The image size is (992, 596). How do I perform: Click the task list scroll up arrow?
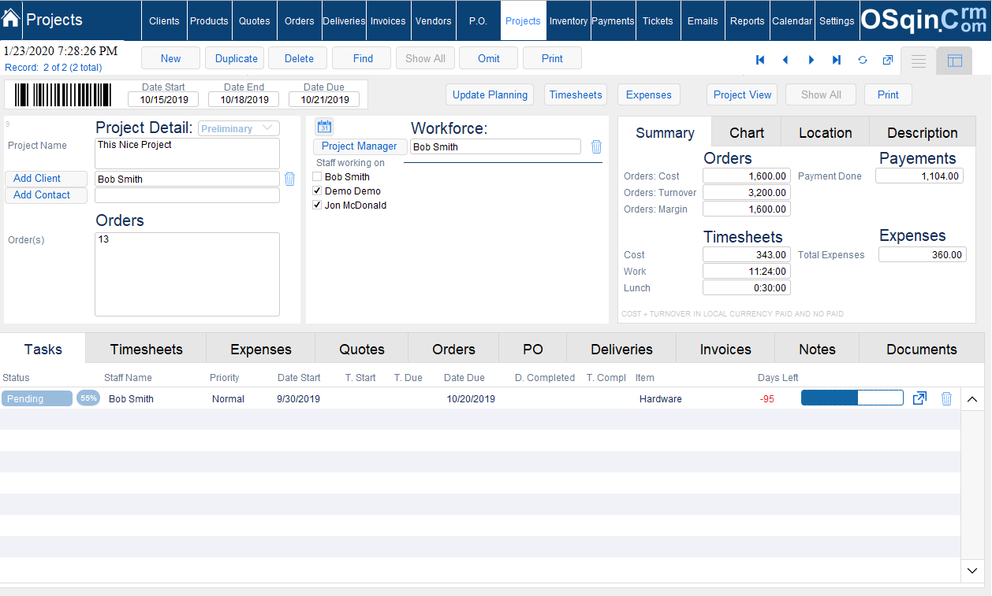[971, 399]
